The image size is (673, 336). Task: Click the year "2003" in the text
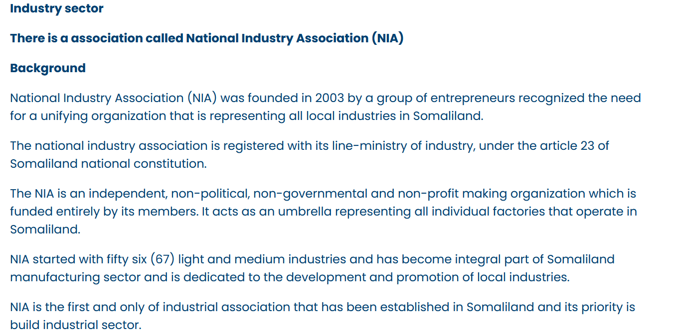pos(329,98)
